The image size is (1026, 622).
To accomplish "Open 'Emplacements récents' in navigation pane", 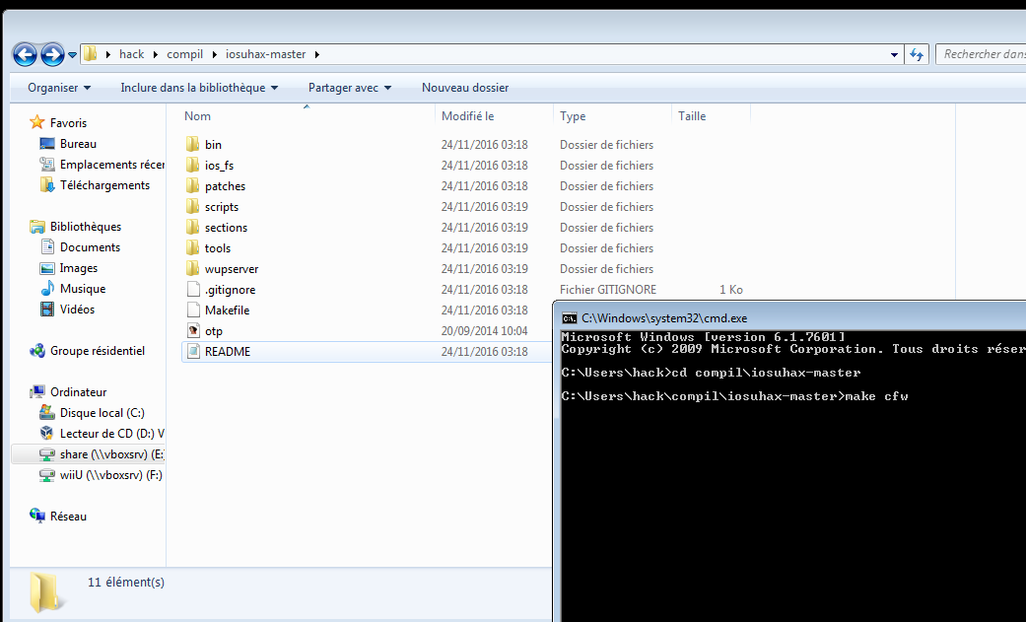I will (102, 165).
